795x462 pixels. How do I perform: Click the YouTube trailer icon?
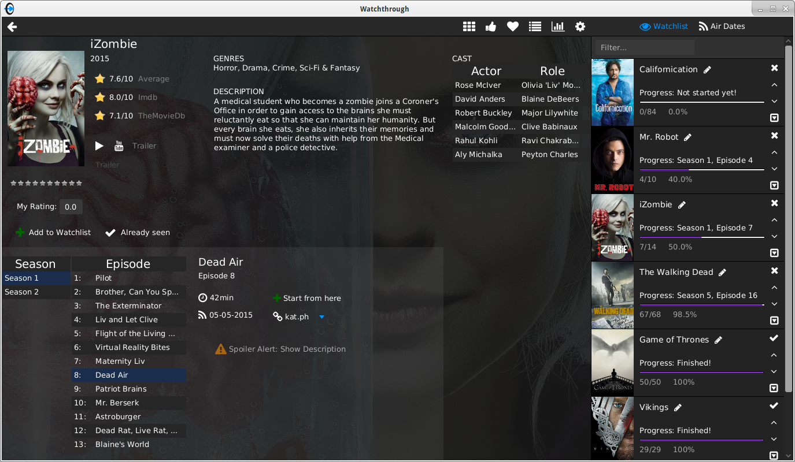point(119,146)
